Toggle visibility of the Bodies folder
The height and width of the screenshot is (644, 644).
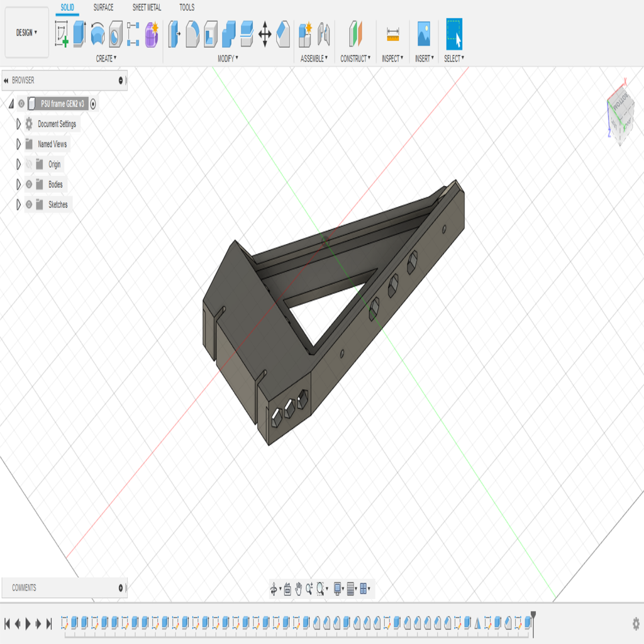coord(28,184)
